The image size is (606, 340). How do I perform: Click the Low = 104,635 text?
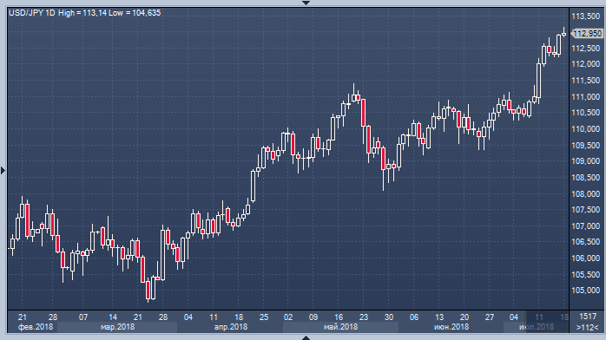click(135, 13)
